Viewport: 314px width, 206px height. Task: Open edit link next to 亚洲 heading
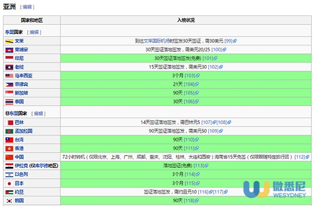[x=27, y=7]
